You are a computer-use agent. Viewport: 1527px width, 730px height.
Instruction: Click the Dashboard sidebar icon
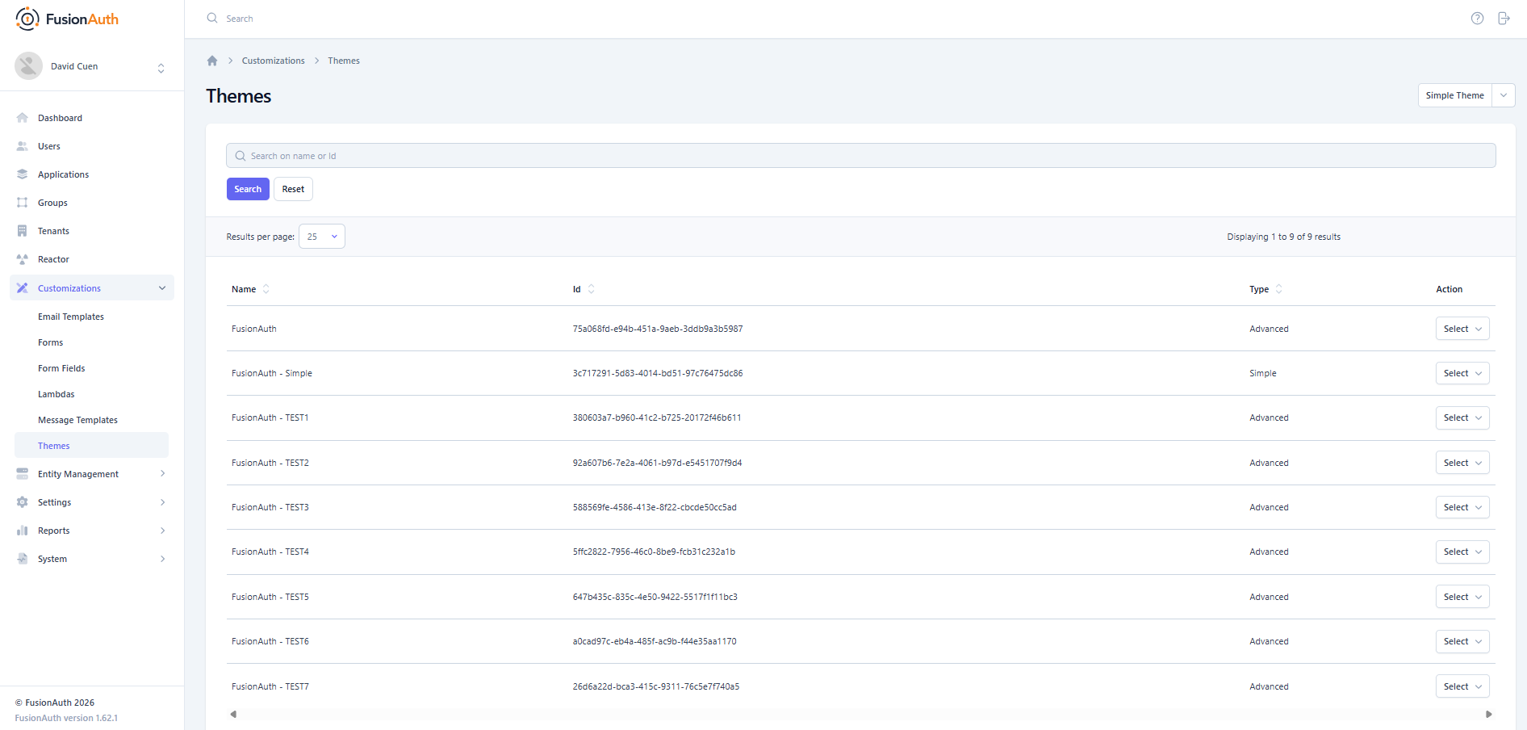tap(23, 118)
